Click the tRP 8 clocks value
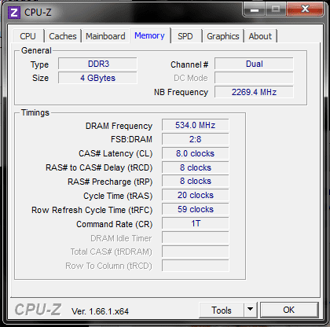The height and width of the screenshot is (327, 330). click(x=196, y=181)
